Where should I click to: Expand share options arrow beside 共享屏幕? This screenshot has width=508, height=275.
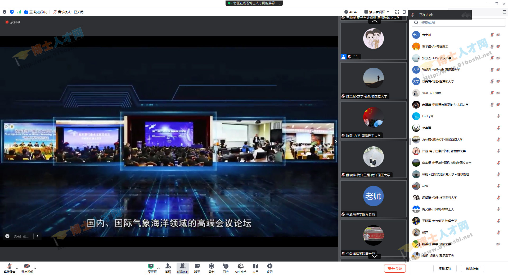coord(158,268)
